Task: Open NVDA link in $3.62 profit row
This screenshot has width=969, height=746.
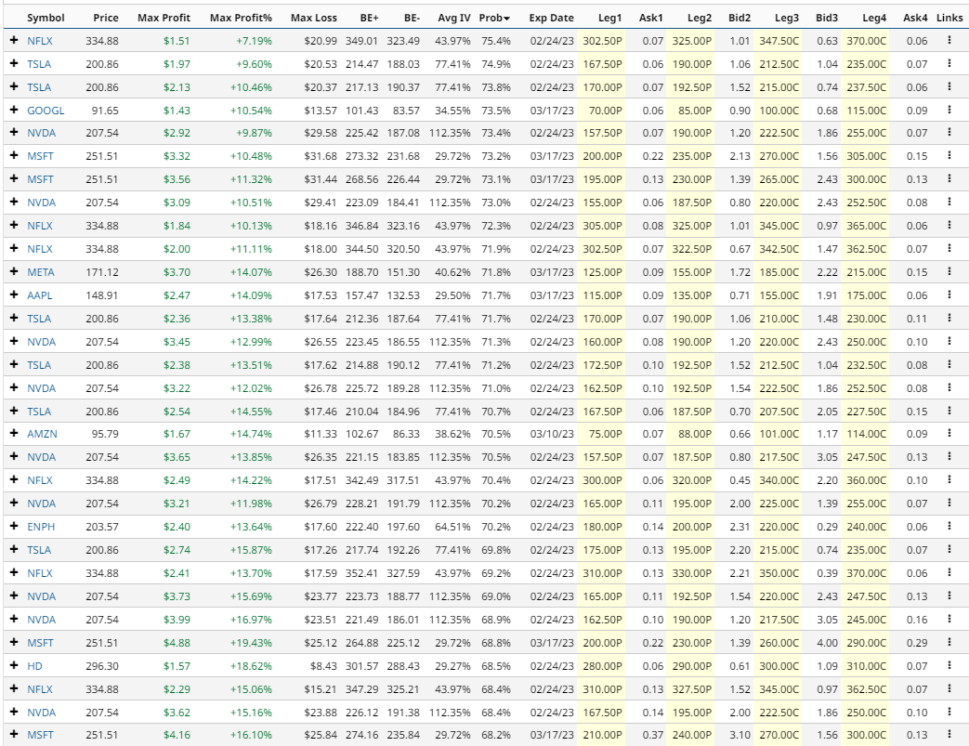Action: click(42, 712)
